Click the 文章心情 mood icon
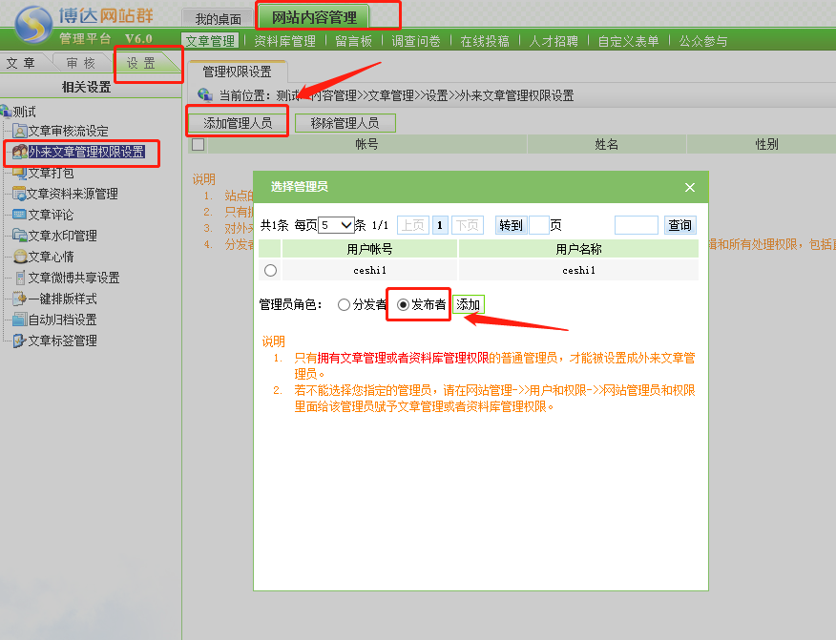 click(x=20, y=258)
